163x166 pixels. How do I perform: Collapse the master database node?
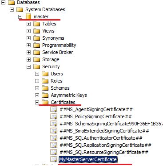(x=20, y=17)
